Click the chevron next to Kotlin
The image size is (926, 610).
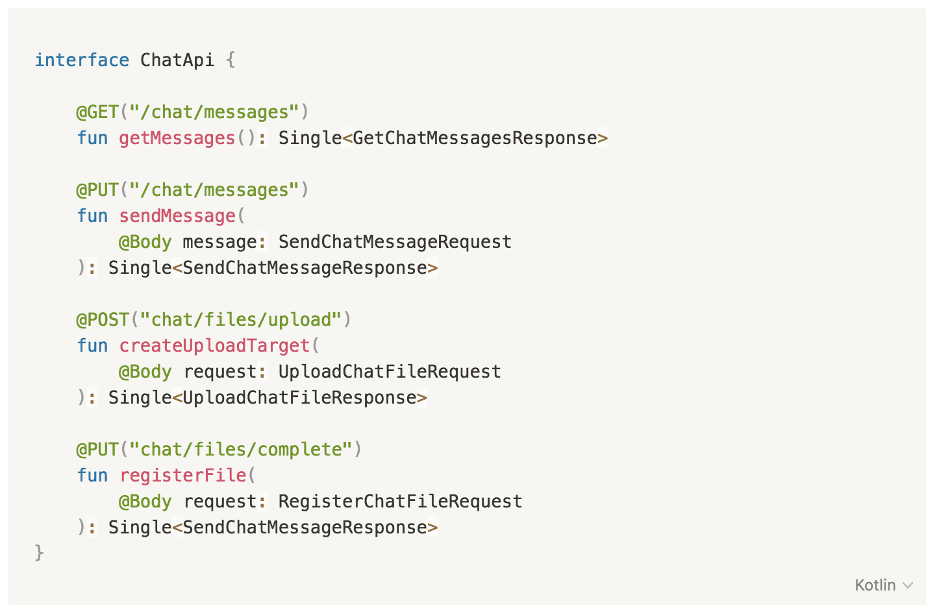908,585
